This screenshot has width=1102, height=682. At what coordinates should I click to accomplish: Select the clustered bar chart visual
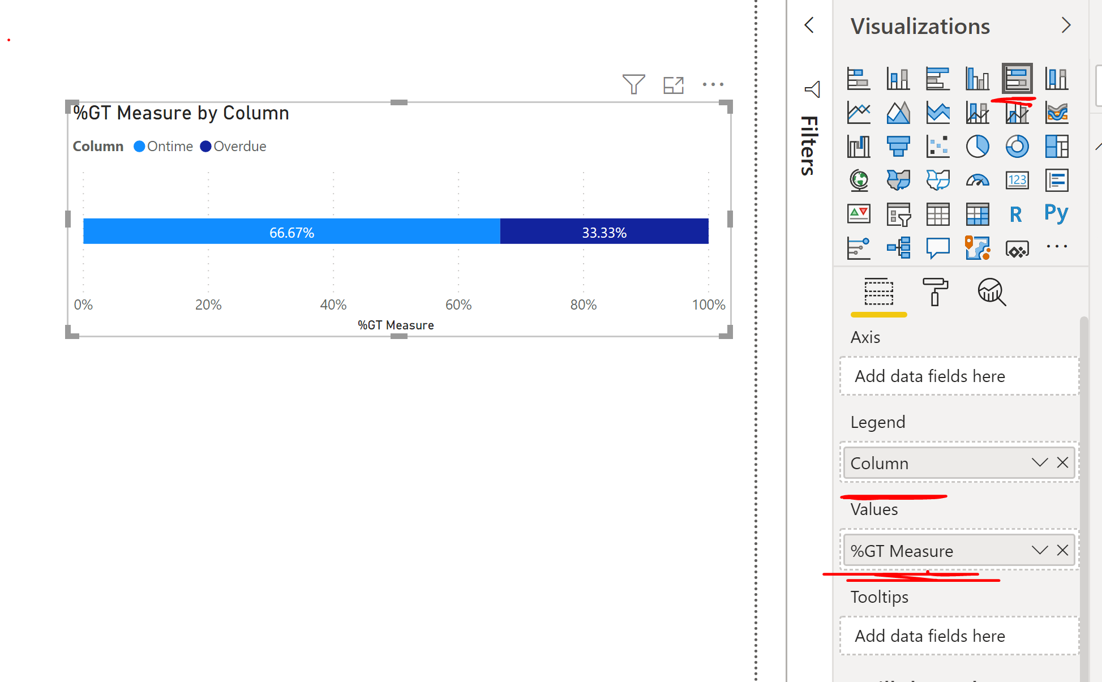tap(938, 79)
